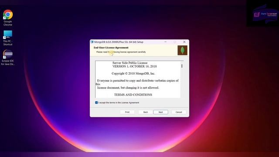This screenshot has width=279, height=157.
Task: Select Eclipse IDE for Java desktop icon
Action: (8, 58)
